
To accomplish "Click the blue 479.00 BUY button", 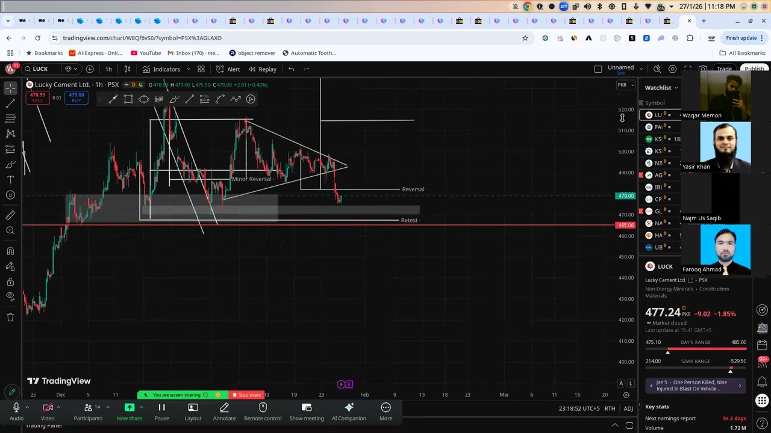I will (x=76, y=97).
